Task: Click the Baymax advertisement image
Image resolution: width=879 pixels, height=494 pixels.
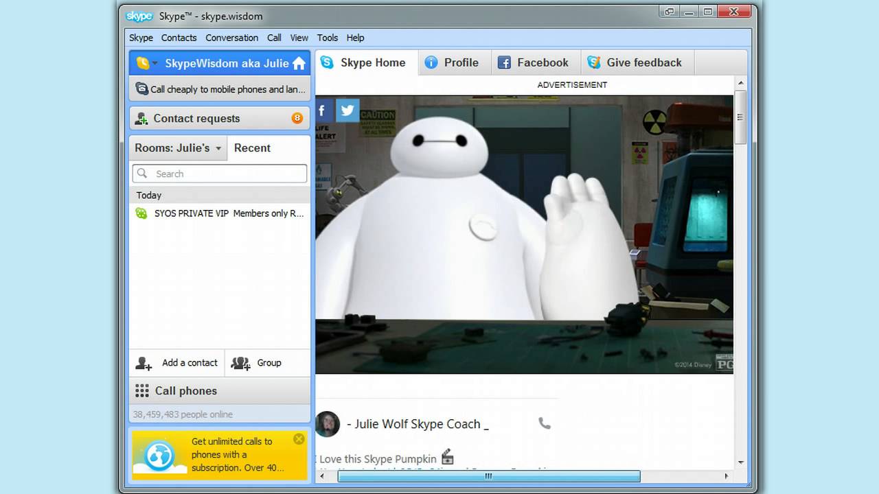Action: coord(524,235)
